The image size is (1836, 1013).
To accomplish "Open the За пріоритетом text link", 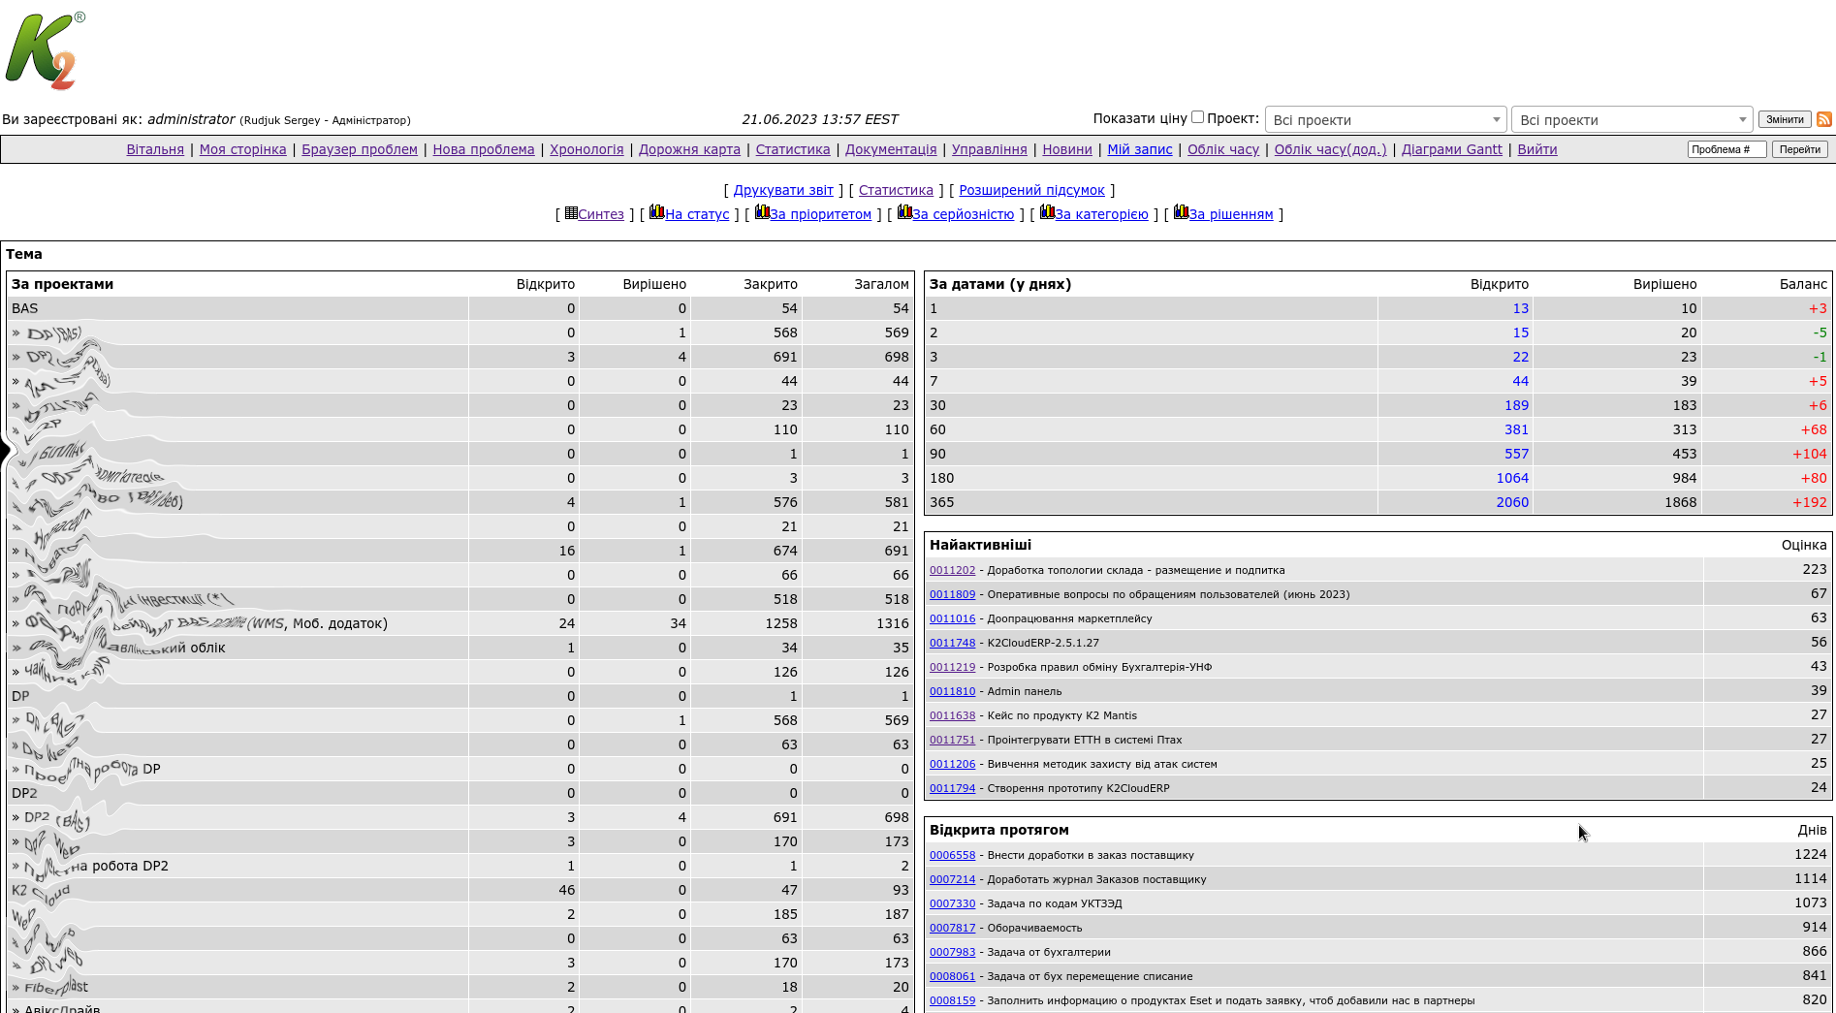I will (821, 214).
